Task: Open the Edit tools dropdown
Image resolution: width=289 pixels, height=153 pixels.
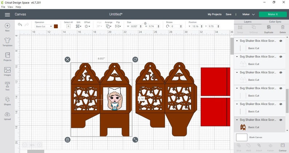Action: tap(79, 26)
